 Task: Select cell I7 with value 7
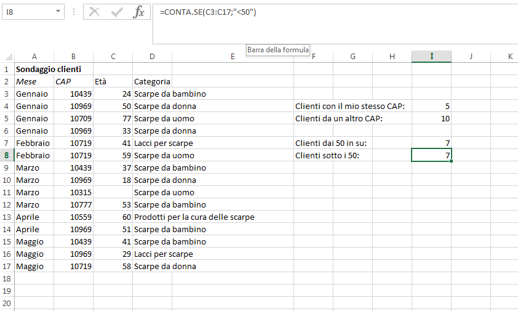pyautogui.click(x=431, y=143)
